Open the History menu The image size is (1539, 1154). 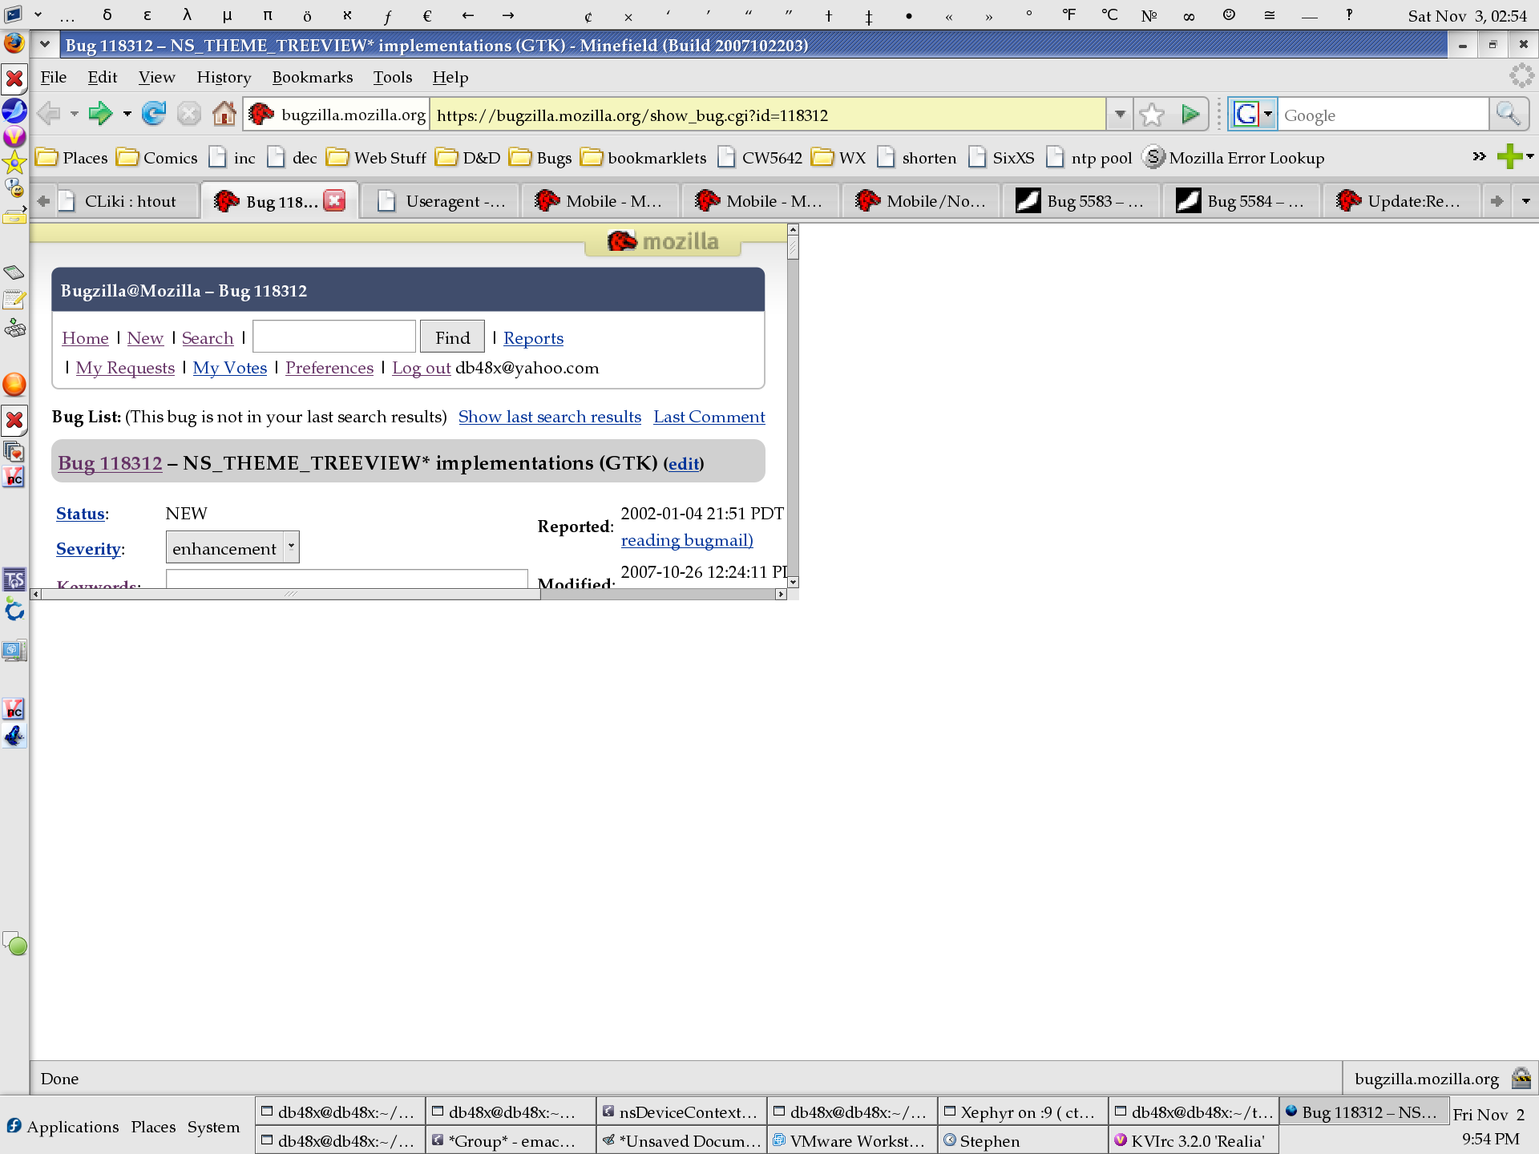point(224,78)
